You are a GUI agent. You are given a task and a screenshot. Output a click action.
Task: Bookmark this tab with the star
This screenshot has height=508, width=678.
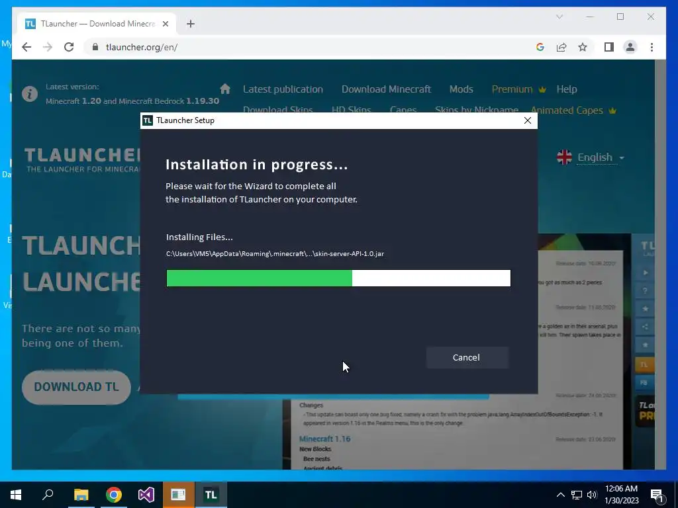tap(583, 47)
